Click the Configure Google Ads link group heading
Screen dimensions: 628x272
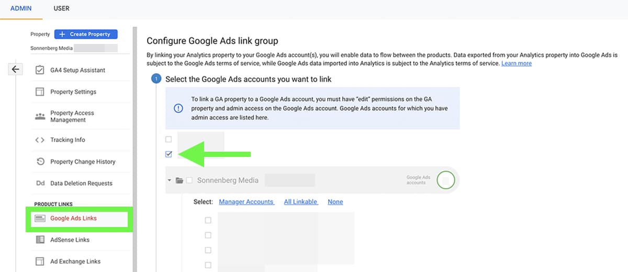pyautogui.click(x=212, y=41)
